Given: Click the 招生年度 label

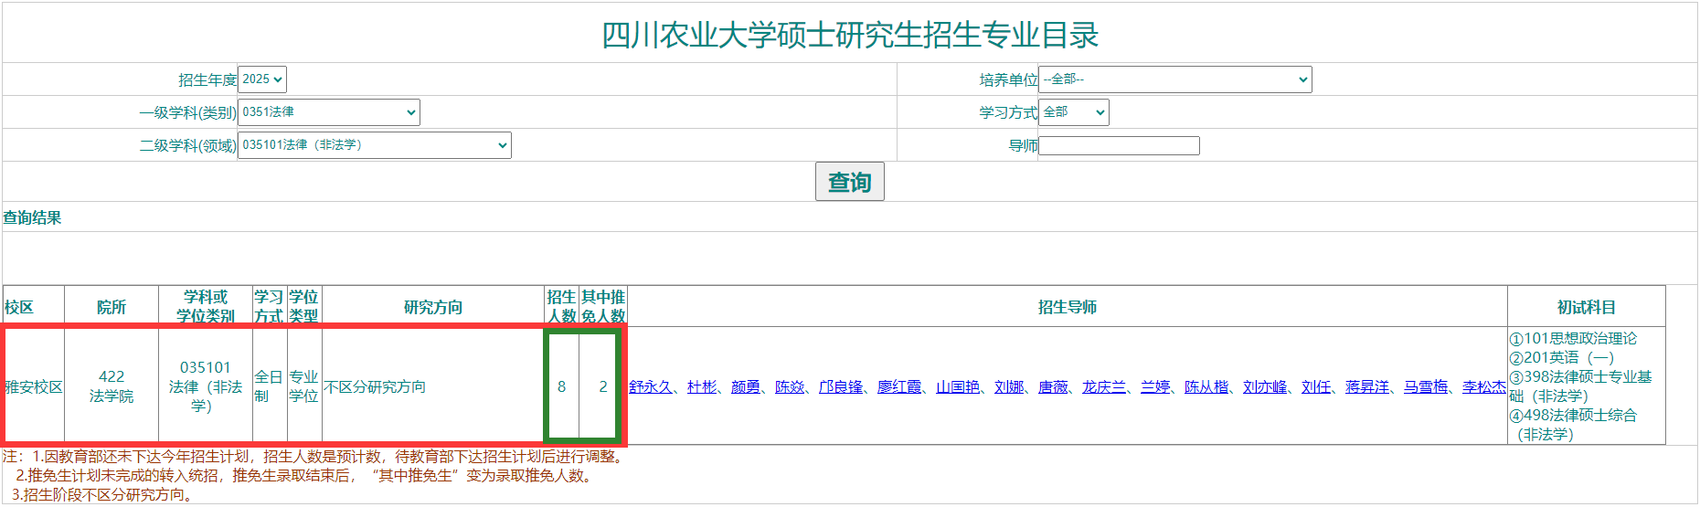Looking at the screenshot, I should [x=207, y=79].
